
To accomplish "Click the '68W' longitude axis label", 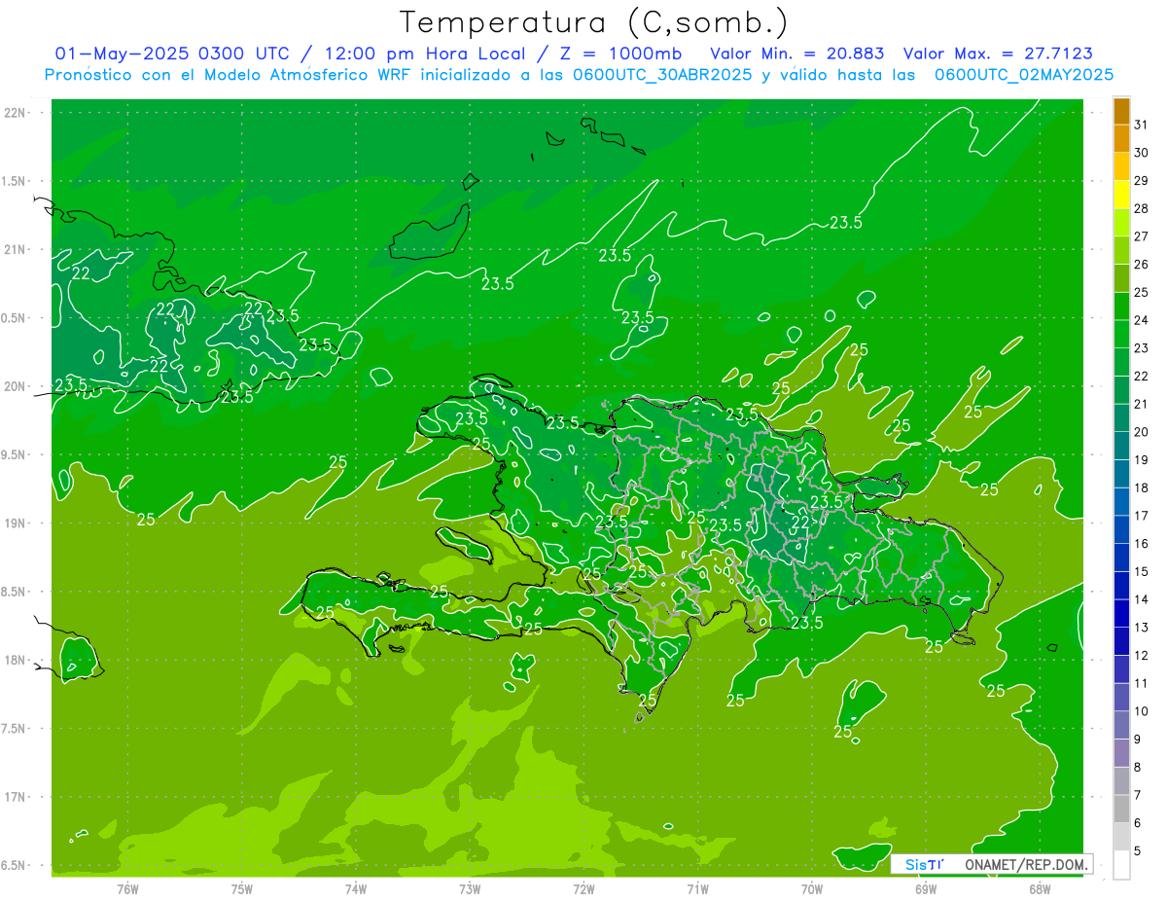I will click(1040, 888).
